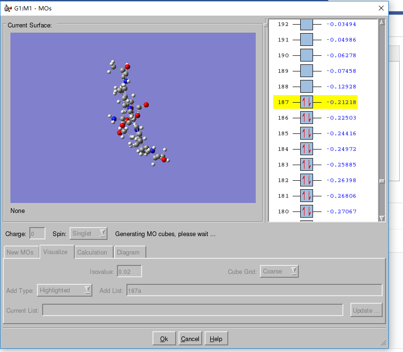
Task: Click the Ok button
Action: (x=164, y=339)
